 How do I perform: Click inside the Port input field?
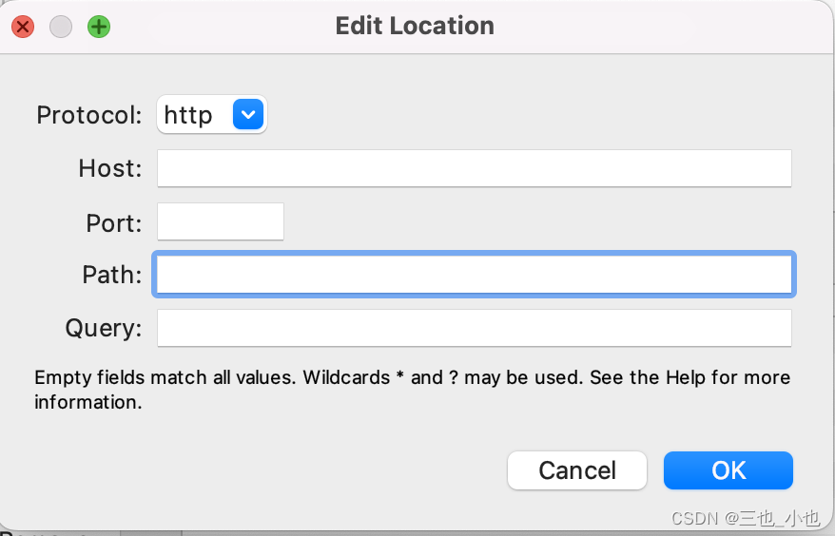pos(221,221)
